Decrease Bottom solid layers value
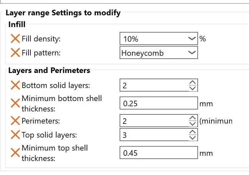The image size is (249, 175). coord(193,88)
